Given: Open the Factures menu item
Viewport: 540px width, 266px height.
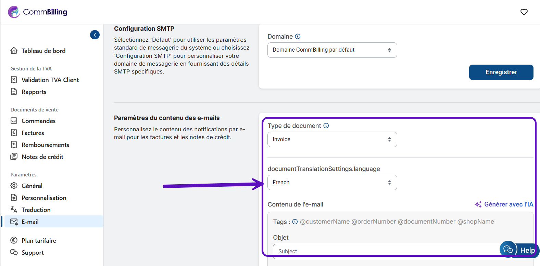Looking at the screenshot, I should click(x=33, y=133).
